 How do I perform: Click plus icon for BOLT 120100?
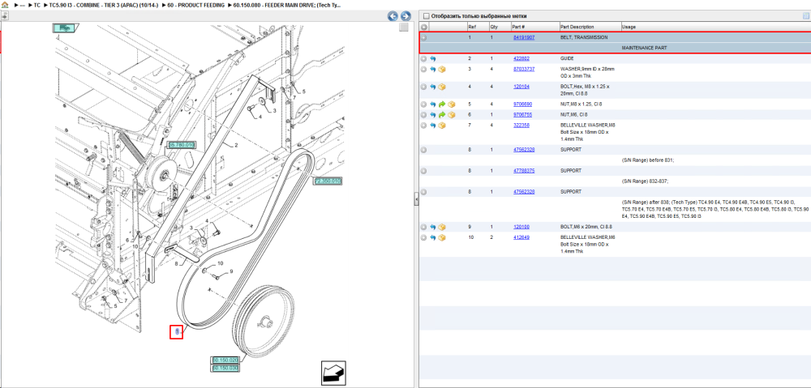pos(423,228)
